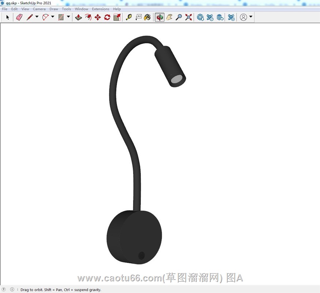320x293 pixels.
Task: Expand the Rectangle shape tool dropdown arrow
Action: coord(68,17)
